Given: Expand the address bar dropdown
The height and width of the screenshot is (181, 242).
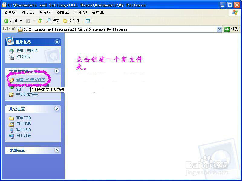Looking at the screenshot, I should [x=219, y=29].
